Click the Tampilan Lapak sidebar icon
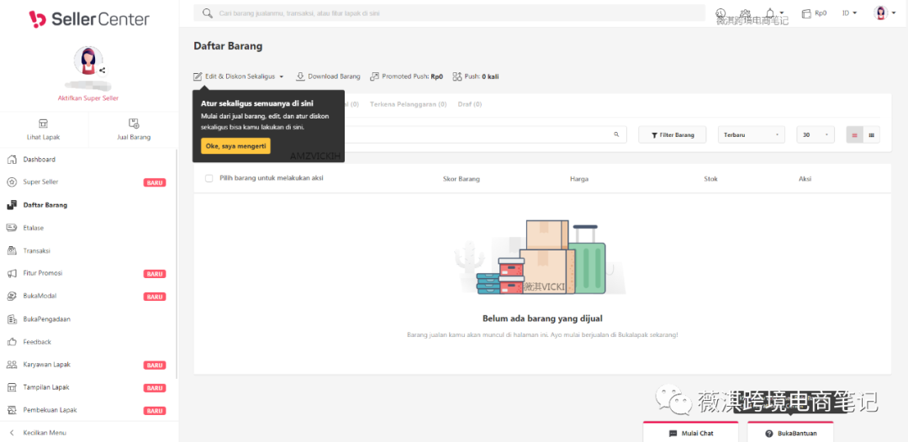Screen dimensions: 908x442 coord(12,387)
